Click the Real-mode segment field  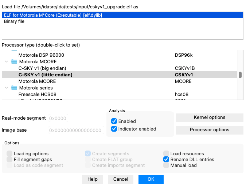pos(58,118)
